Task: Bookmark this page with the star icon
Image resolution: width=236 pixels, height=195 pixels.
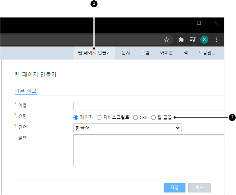Action: [167, 40]
